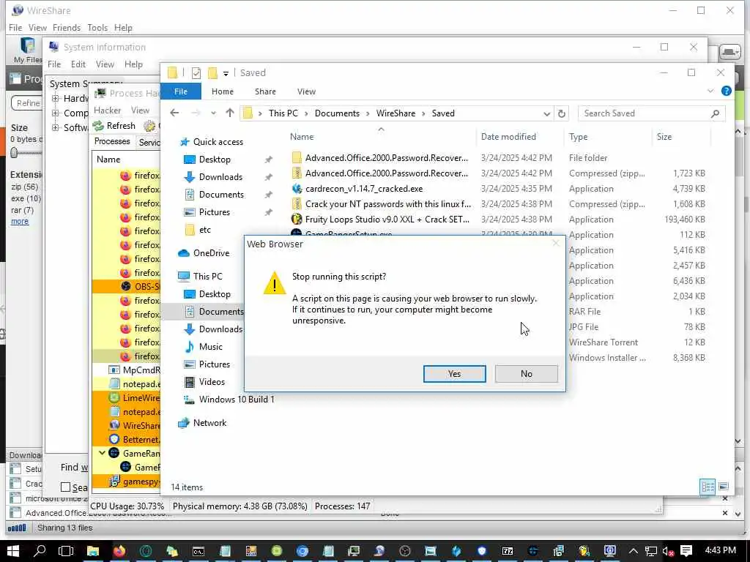Click My Files icon in WireShare toolbar
This screenshot has height=562, width=750.
click(27, 50)
